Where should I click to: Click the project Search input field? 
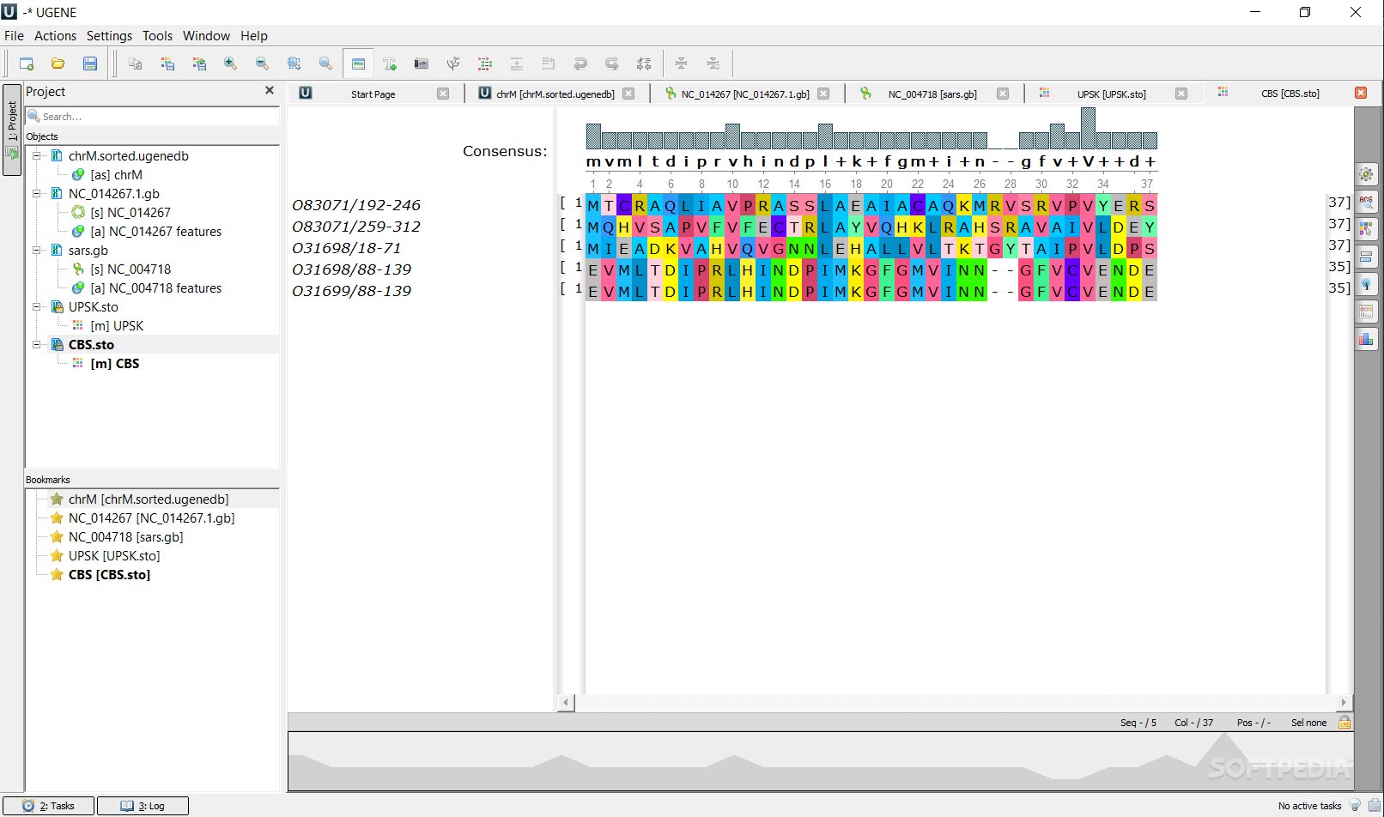[x=153, y=116]
